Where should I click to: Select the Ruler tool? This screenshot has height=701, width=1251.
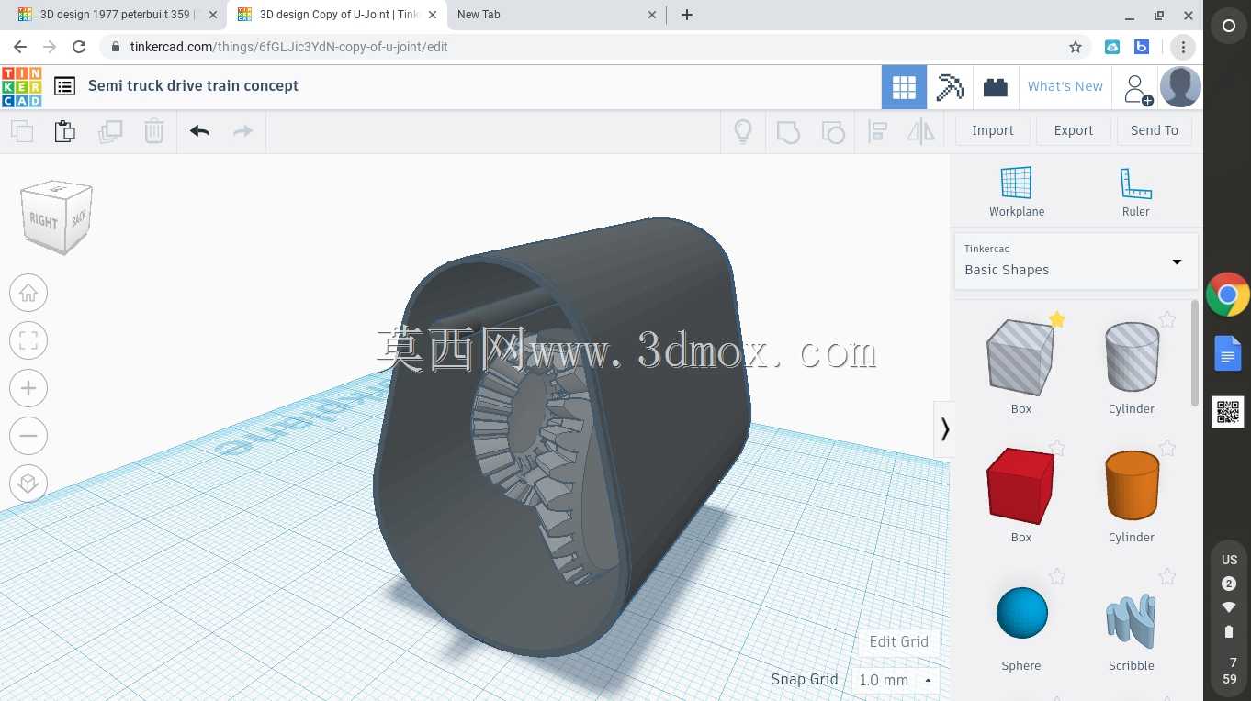point(1135,192)
